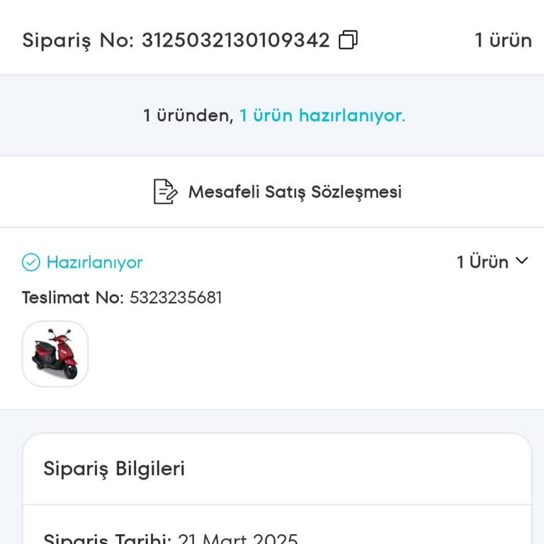The width and height of the screenshot is (544, 544).
Task: Click the "1 ürün hazırlanıyor." link
Action: 322,115
